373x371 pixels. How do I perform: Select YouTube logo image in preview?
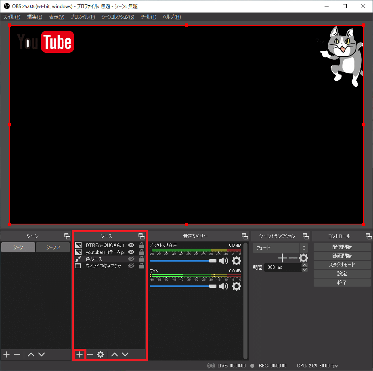point(46,42)
